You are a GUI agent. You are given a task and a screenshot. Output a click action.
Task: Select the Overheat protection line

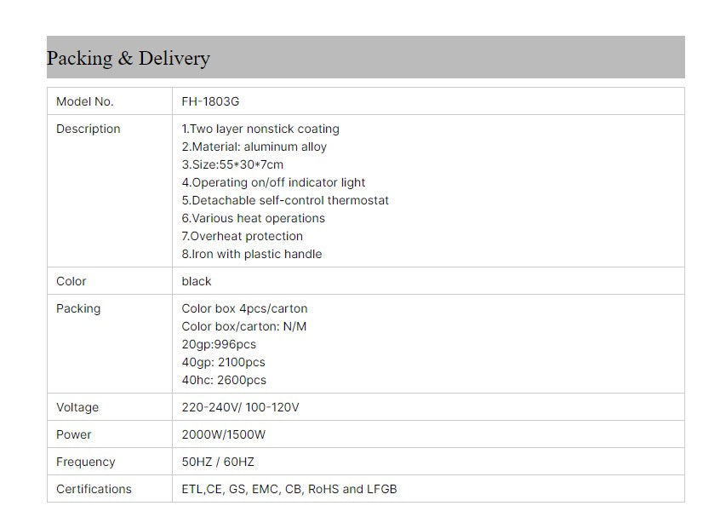click(242, 237)
